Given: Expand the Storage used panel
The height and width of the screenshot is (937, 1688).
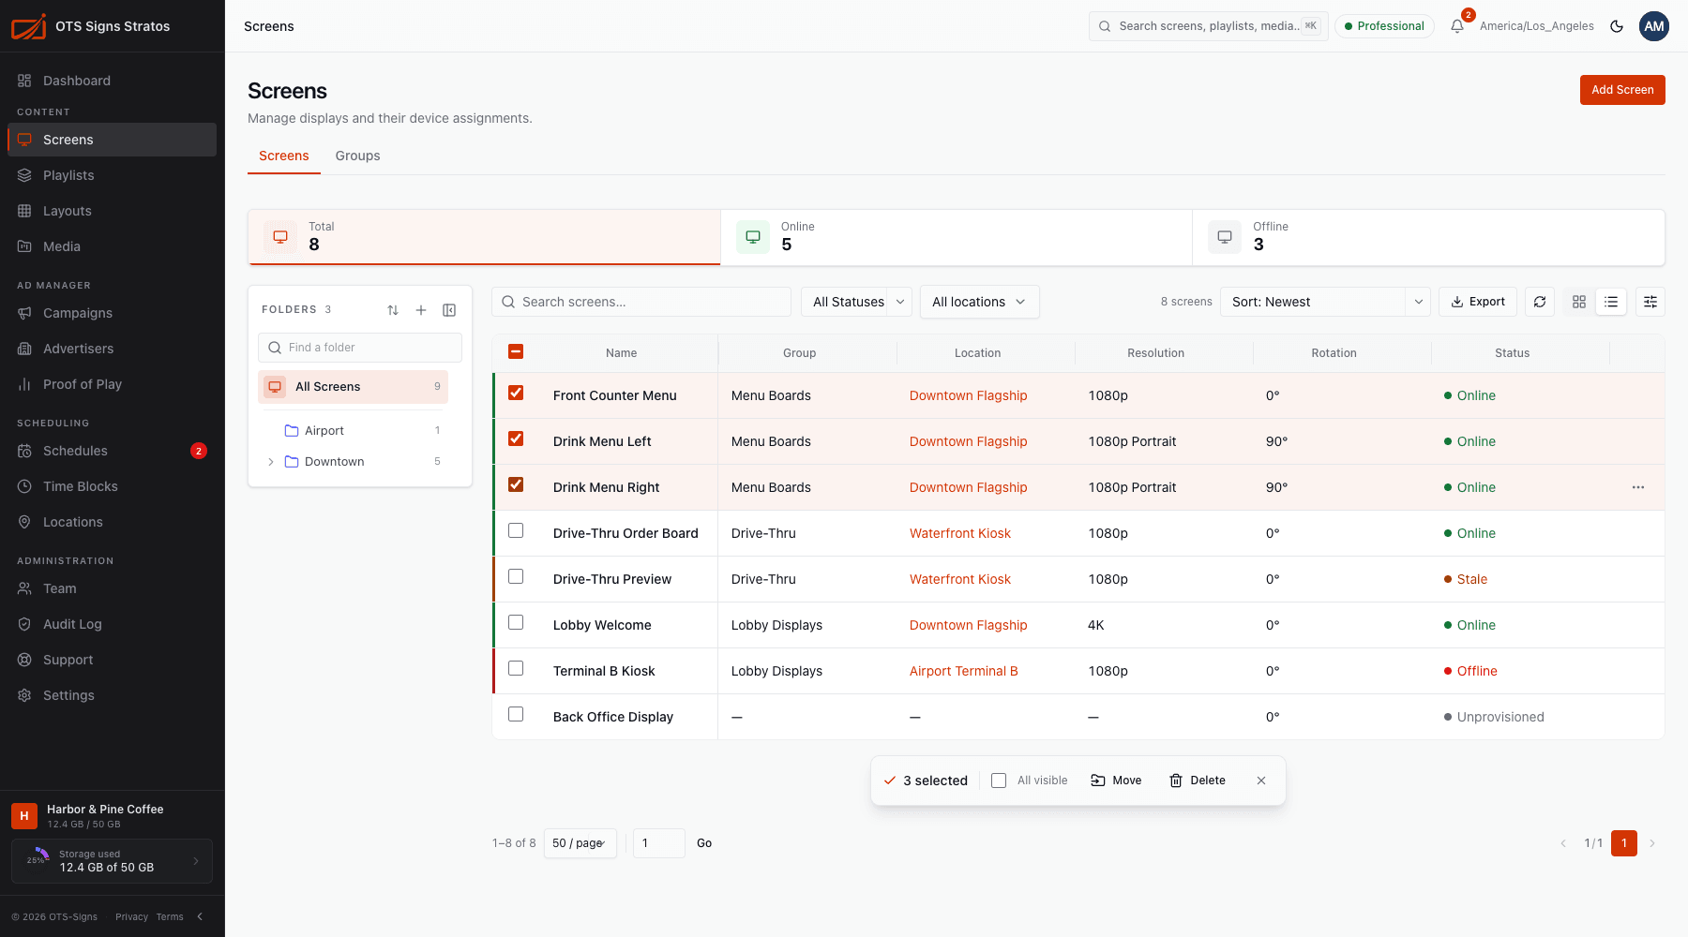Looking at the screenshot, I should pyautogui.click(x=112, y=861).
